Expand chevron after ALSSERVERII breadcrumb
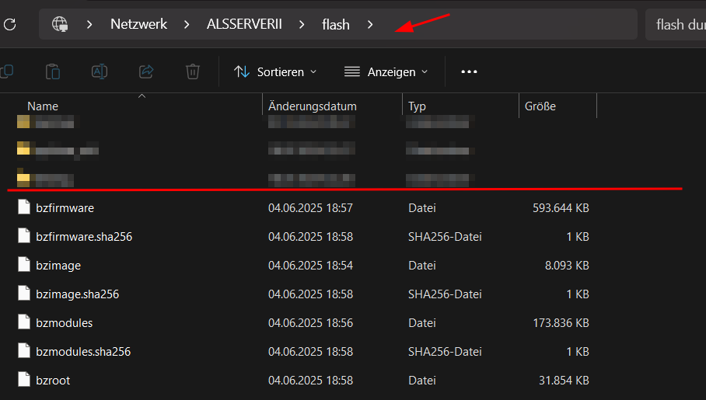This screenshot has width=706, height=400. [302, 24]
